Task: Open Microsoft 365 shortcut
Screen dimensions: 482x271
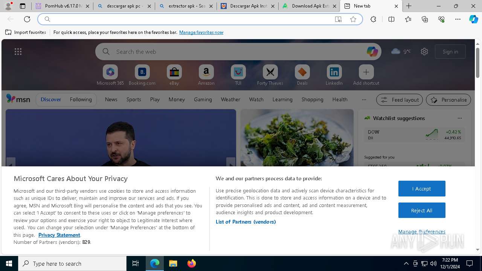Action: pos(110,75)
